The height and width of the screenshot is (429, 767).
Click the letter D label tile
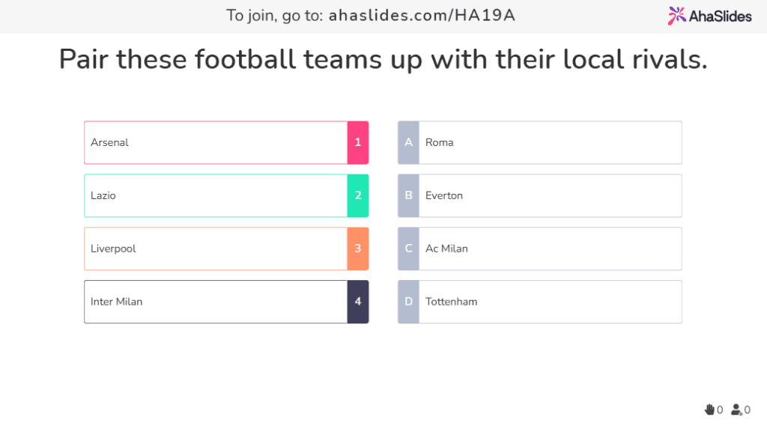coord(408,302)
